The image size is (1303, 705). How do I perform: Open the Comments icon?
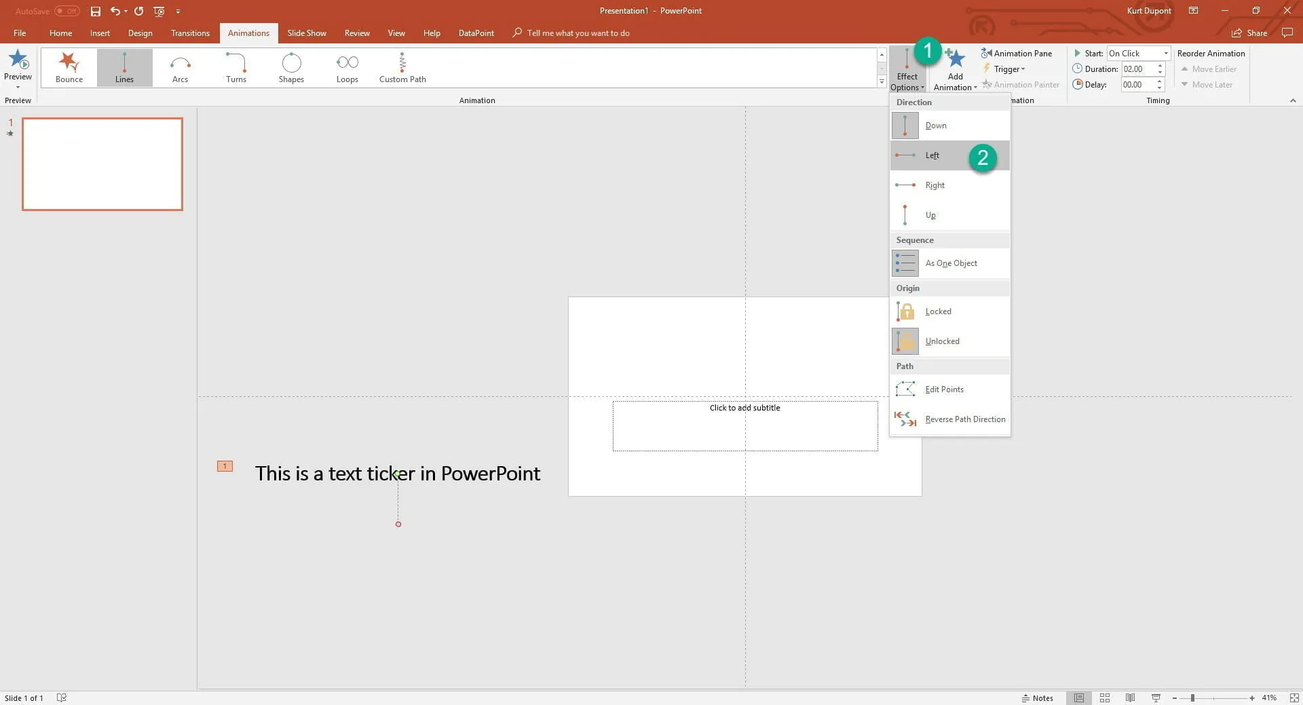(x=1287, y=33)
